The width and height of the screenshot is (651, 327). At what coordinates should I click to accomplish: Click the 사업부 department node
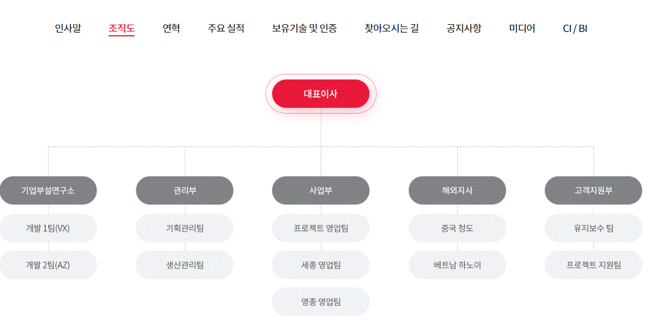coord(321,191)
